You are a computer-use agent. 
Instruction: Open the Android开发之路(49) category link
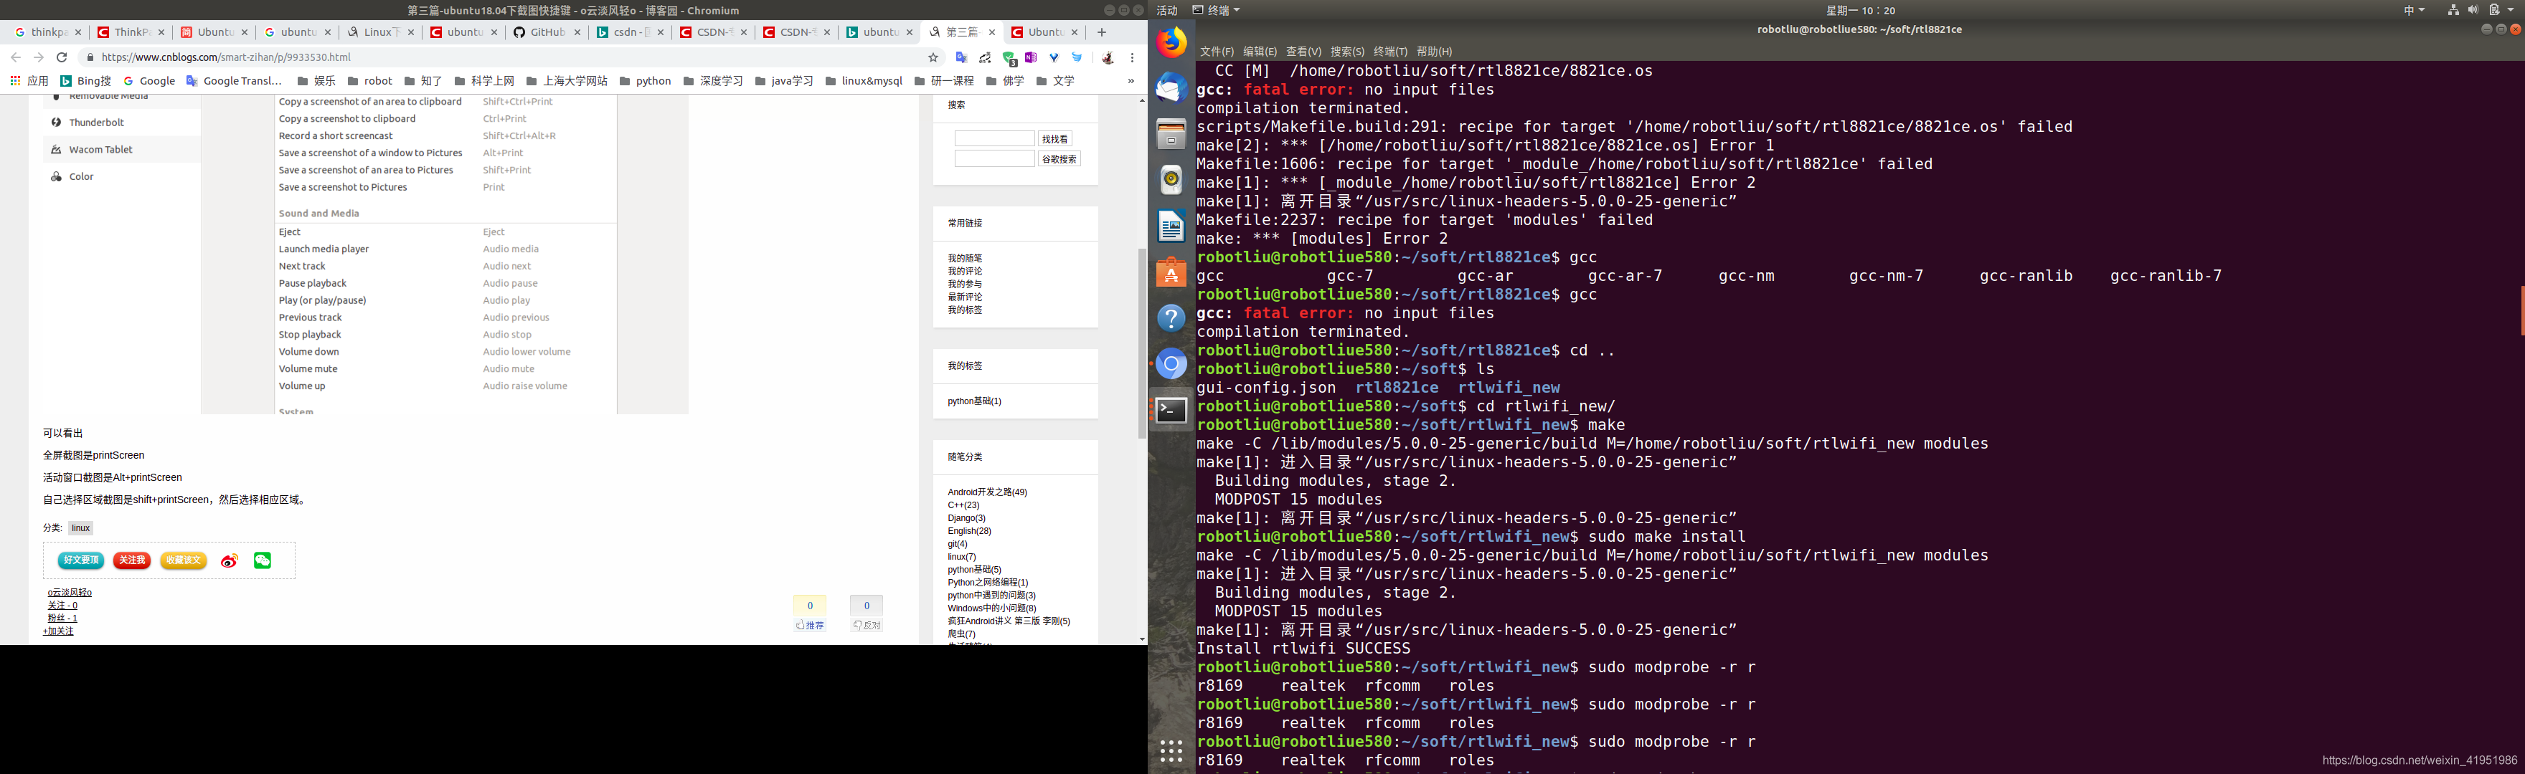point(987,492)
